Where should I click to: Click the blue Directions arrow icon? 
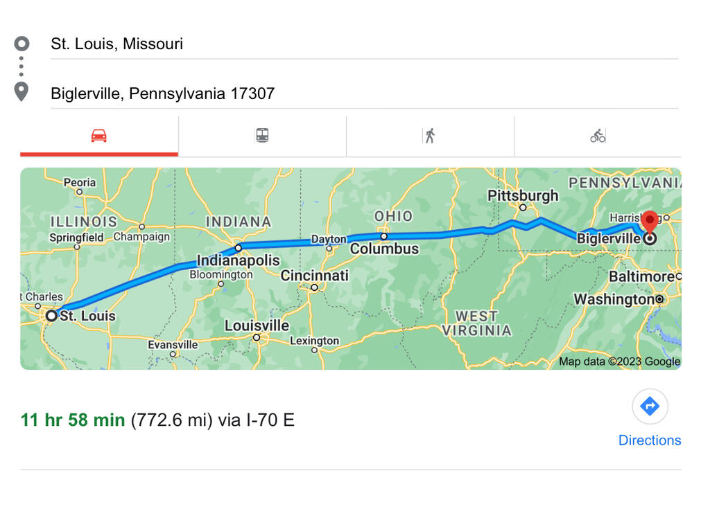[x=650, y=407]
